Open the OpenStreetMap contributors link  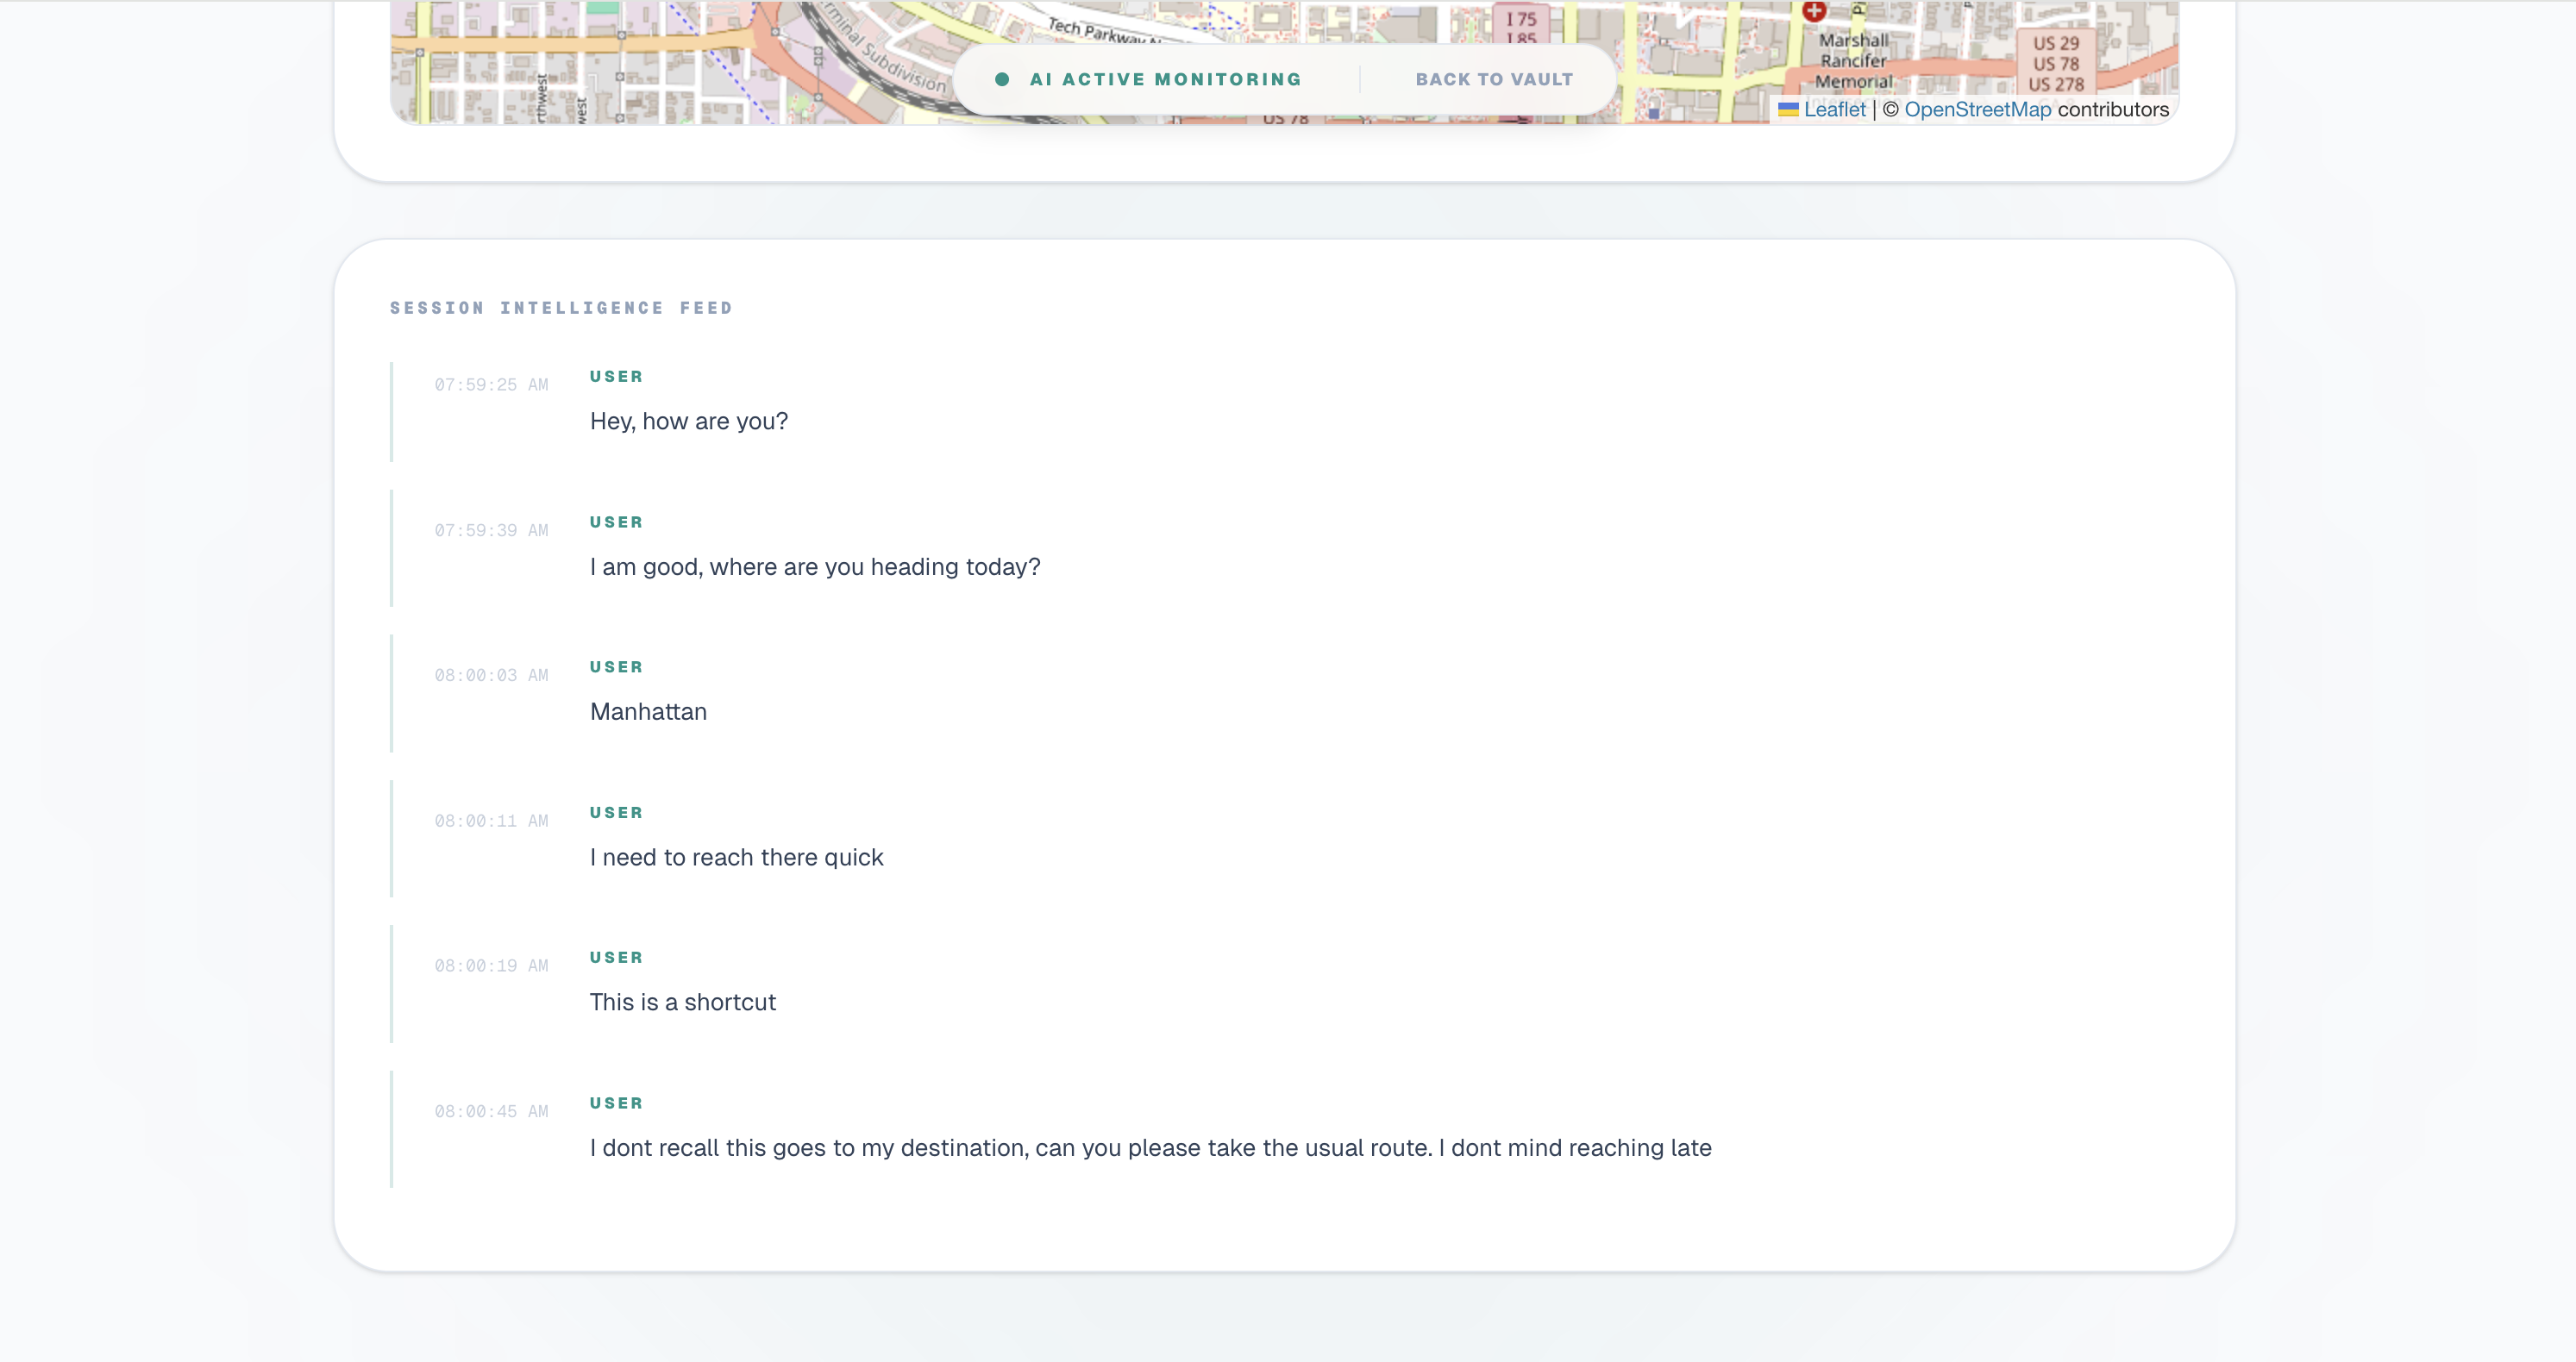click(1977, 110)
